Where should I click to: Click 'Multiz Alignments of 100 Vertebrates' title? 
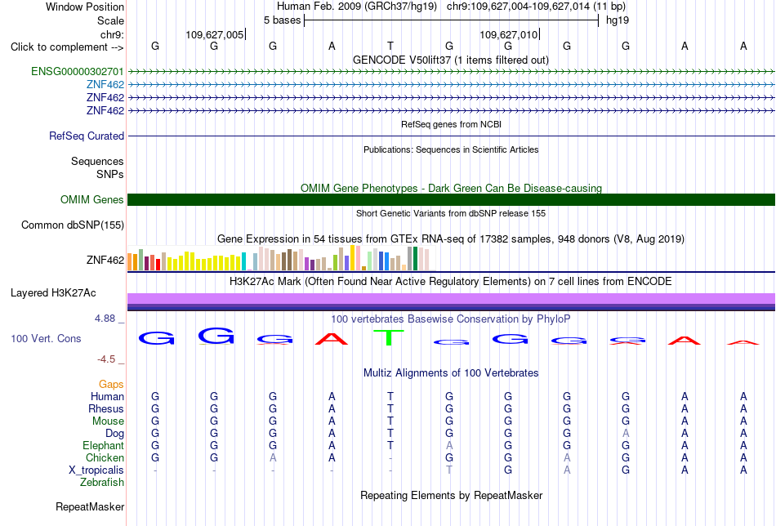click(x=451, y=373)
